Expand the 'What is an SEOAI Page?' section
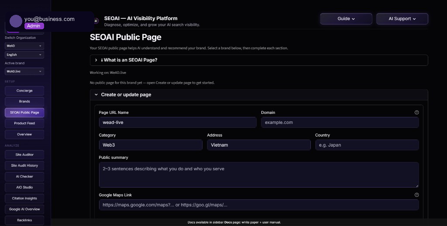 pyautogui.click(x=259, y=60)
